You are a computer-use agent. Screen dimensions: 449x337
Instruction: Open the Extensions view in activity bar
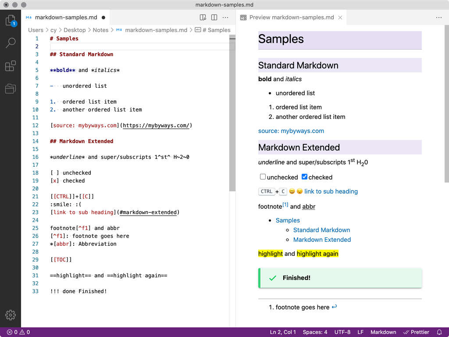pyautogui.click(x=11, y=66)
